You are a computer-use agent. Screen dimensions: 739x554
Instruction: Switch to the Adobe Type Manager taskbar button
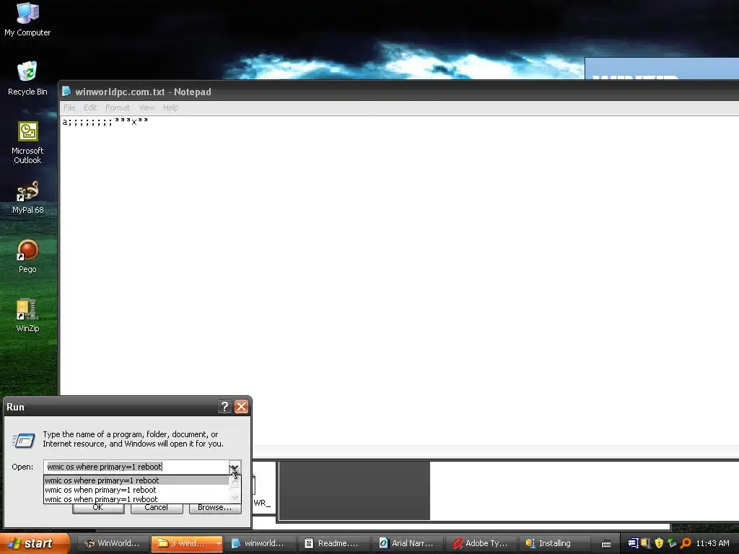point(481,543)
